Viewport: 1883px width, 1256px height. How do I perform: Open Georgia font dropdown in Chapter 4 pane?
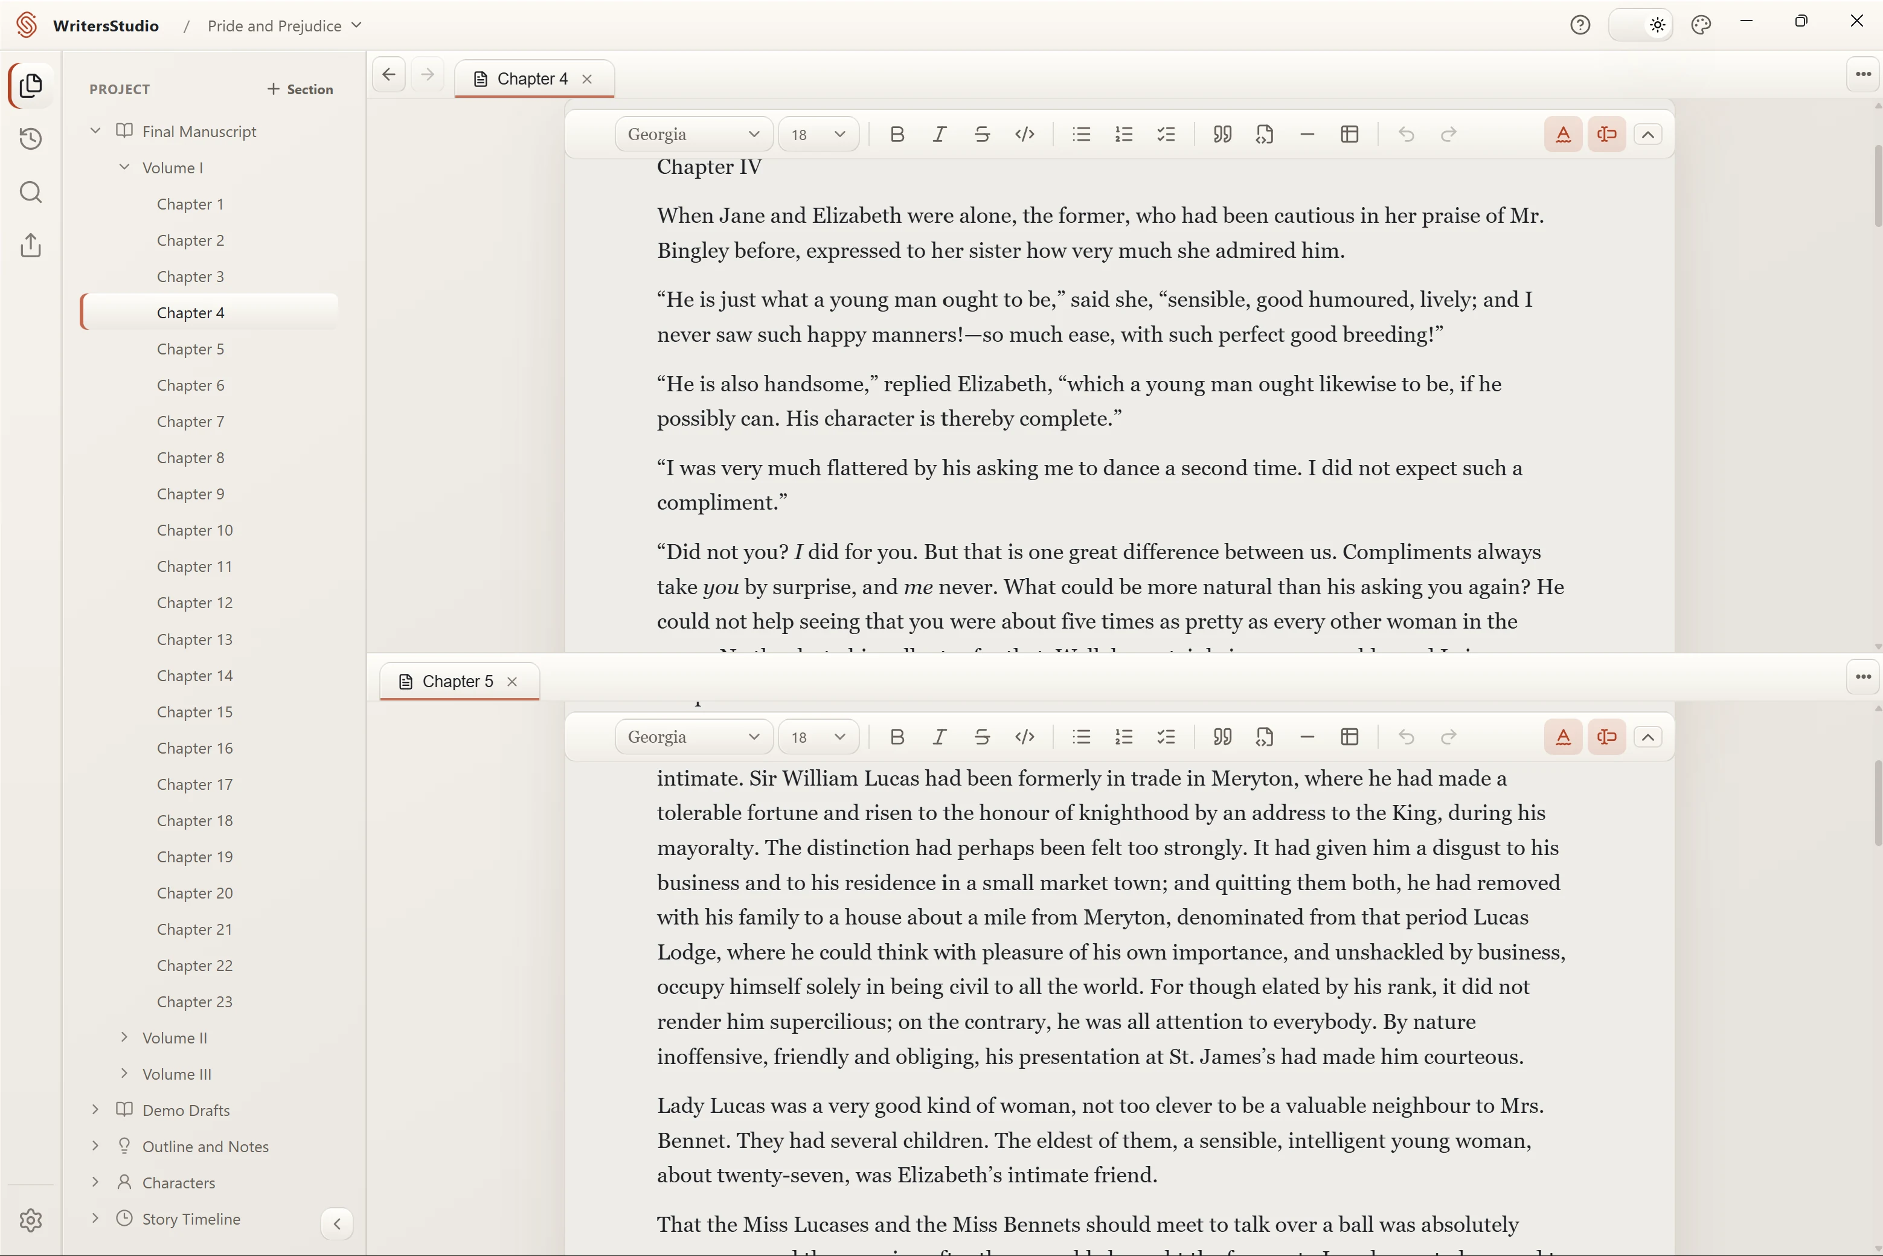694,135
